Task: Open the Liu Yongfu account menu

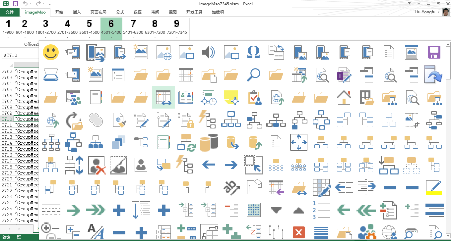Action: coord(427,12)
